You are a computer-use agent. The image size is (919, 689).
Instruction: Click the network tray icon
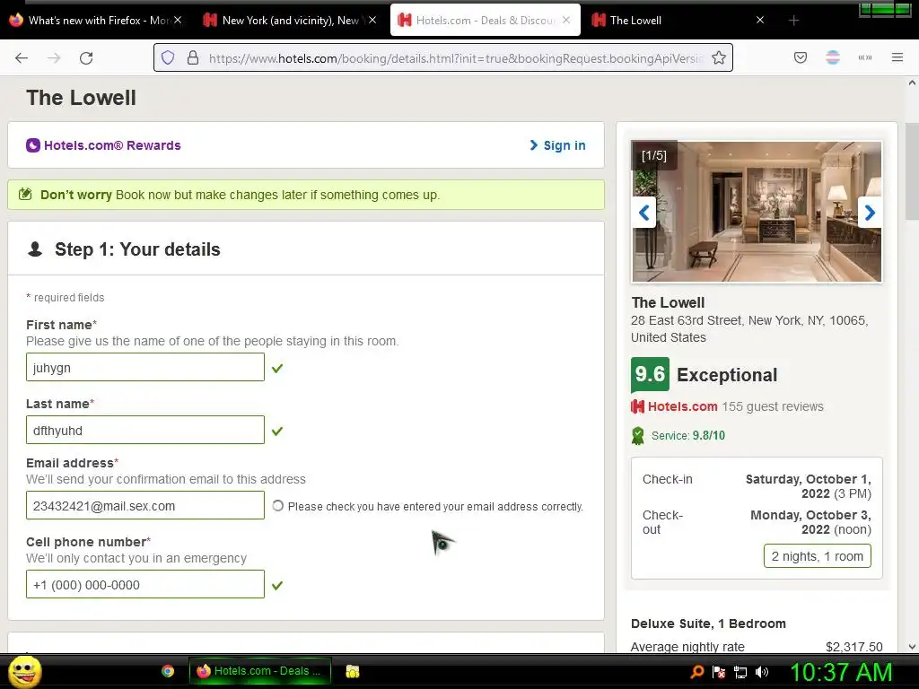pyautogui.click(x=740, y=672)
